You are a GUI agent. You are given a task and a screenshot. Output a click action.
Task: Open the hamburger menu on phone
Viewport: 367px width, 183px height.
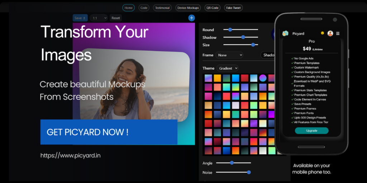coord(338,34)
